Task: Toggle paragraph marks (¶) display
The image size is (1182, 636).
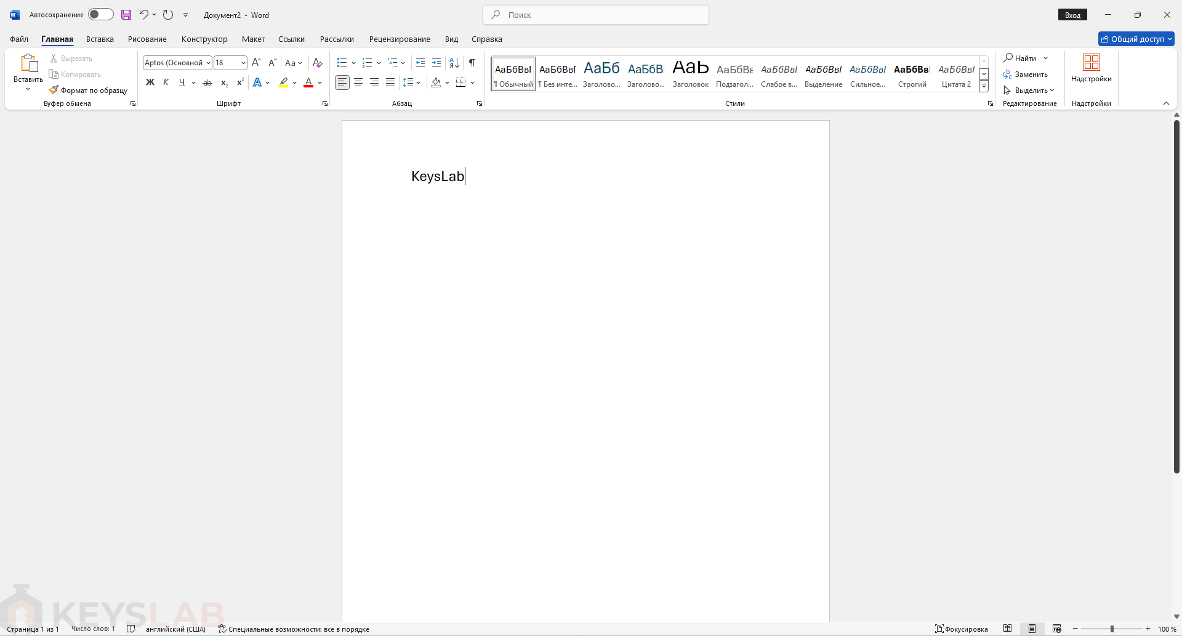Action: click(x=472, y=63)
